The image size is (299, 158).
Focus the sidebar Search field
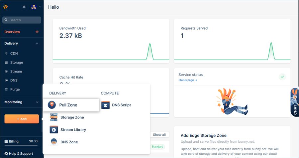[22, 20]
